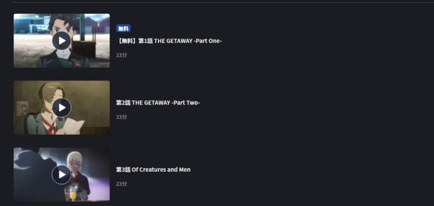Click the white-haired character in episode 3 thumbnail
Image resolution: width=434 pixels, height=206 pixels.
click(x=78, y=172)
